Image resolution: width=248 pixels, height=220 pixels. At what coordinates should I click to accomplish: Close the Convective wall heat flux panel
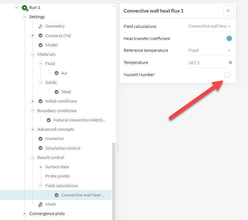coord(228,11)
